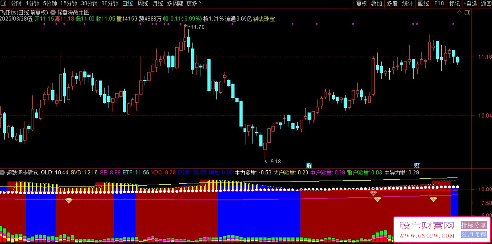Click the 超跌逐步建仓 indicator name
The height and width of the screenshot is (244, 492).
[22, 173]
